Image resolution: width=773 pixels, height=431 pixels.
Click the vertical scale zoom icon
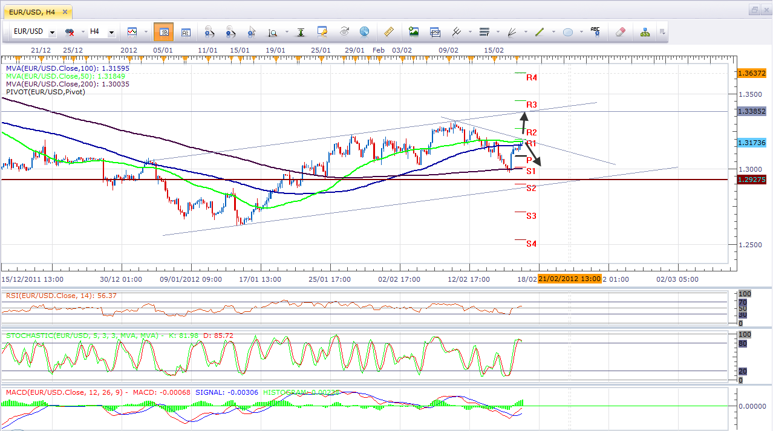point(272,32)
